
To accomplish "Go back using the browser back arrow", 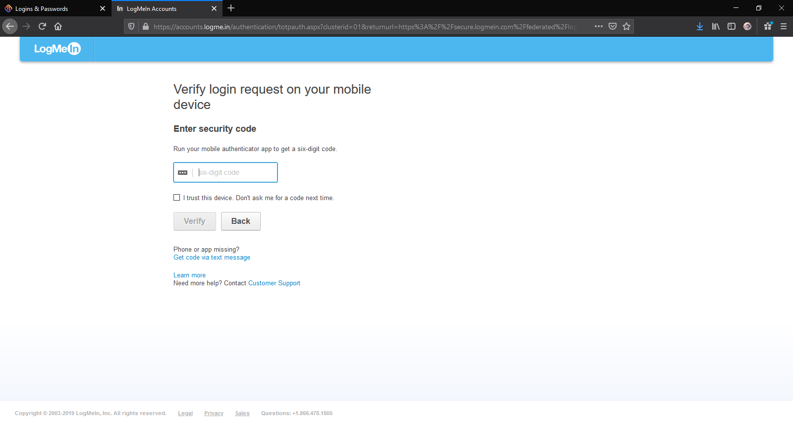I will [10, 26].
